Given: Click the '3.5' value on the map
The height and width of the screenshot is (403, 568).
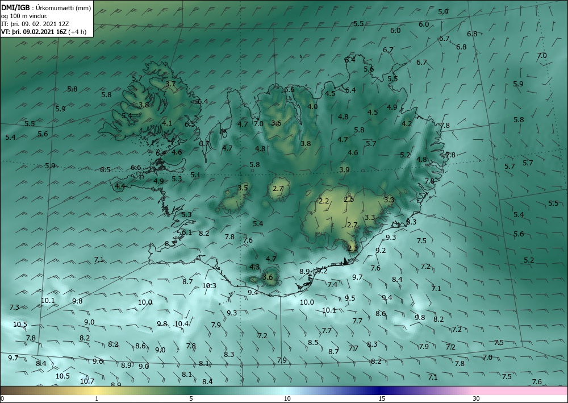Looking at the screenshot, I should pyautogui.click(x=243, y=188).
